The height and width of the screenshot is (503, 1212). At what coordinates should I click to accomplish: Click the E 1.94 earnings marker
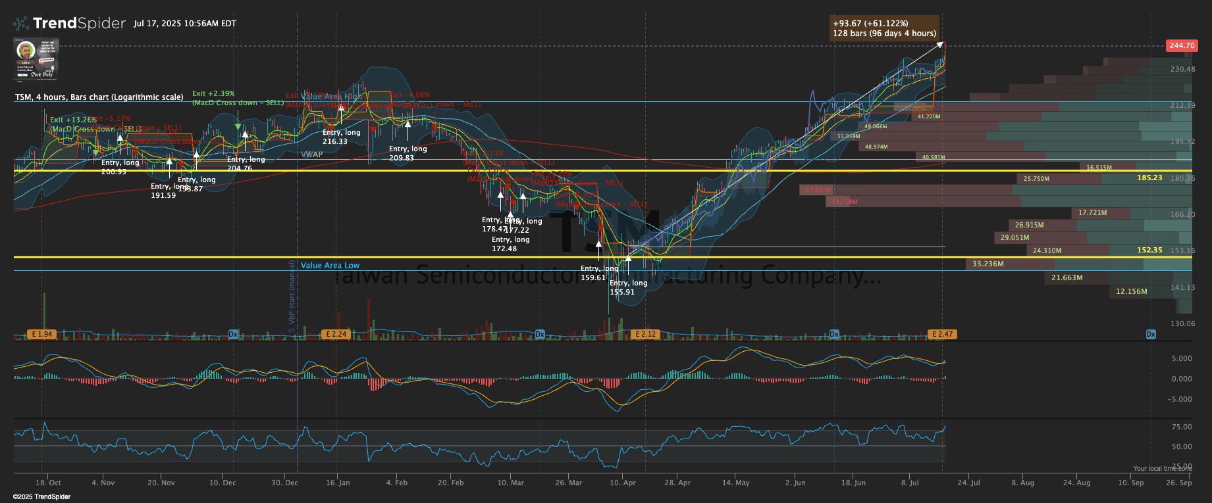click(41, 335)
